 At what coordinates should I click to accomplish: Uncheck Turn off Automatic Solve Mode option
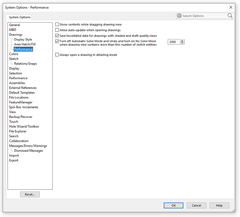tap(57, 41)
